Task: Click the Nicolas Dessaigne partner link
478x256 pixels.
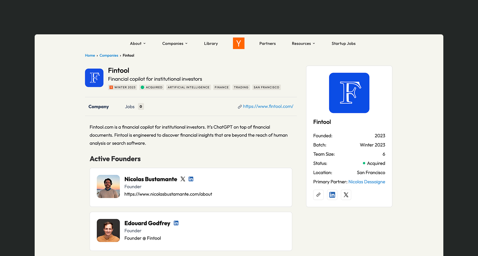Action: tap(367, 182)
